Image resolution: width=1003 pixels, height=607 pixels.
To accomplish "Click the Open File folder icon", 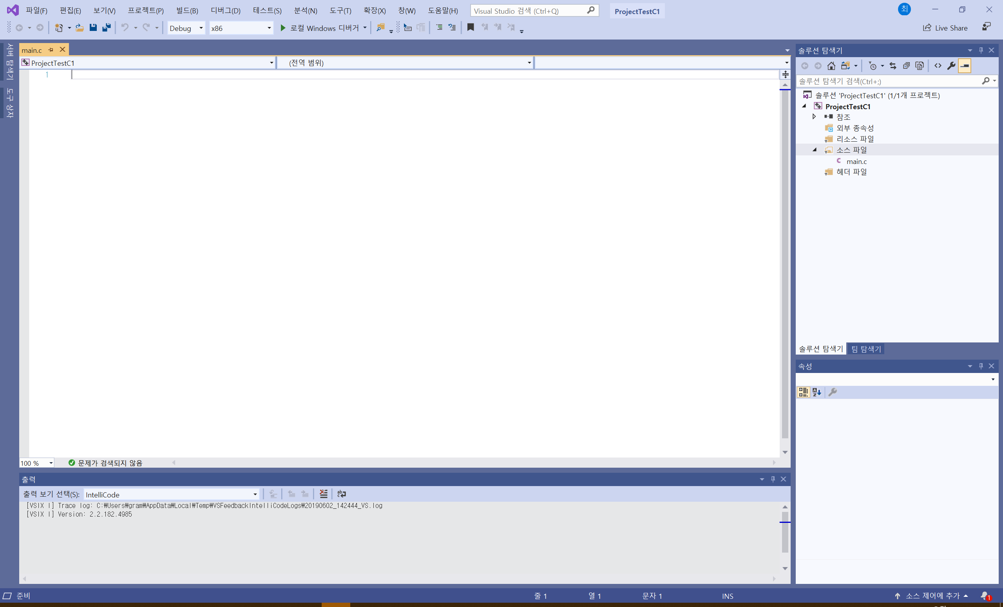I will pyautogui.click(x=80, y=28).
